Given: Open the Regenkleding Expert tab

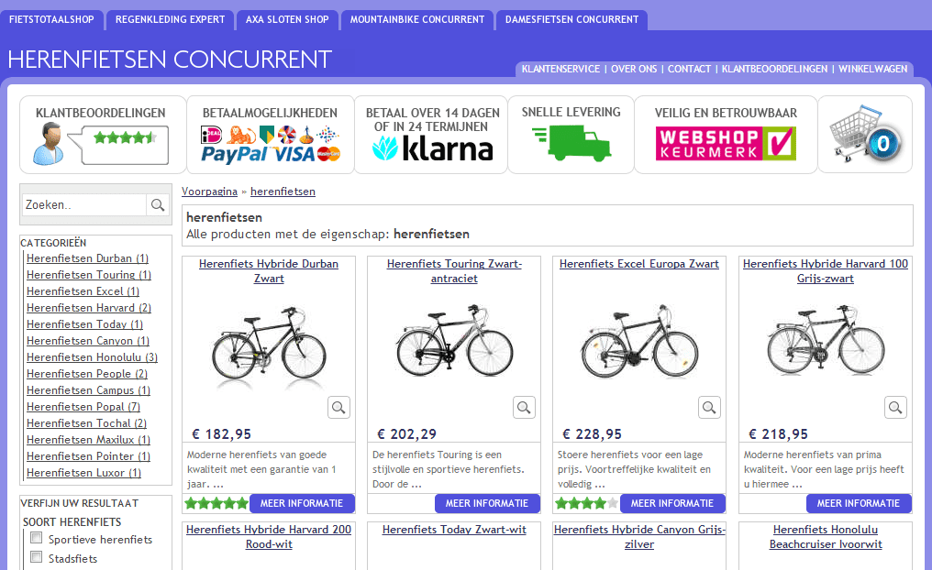Looking at the screenshot, I should [170, 19].
